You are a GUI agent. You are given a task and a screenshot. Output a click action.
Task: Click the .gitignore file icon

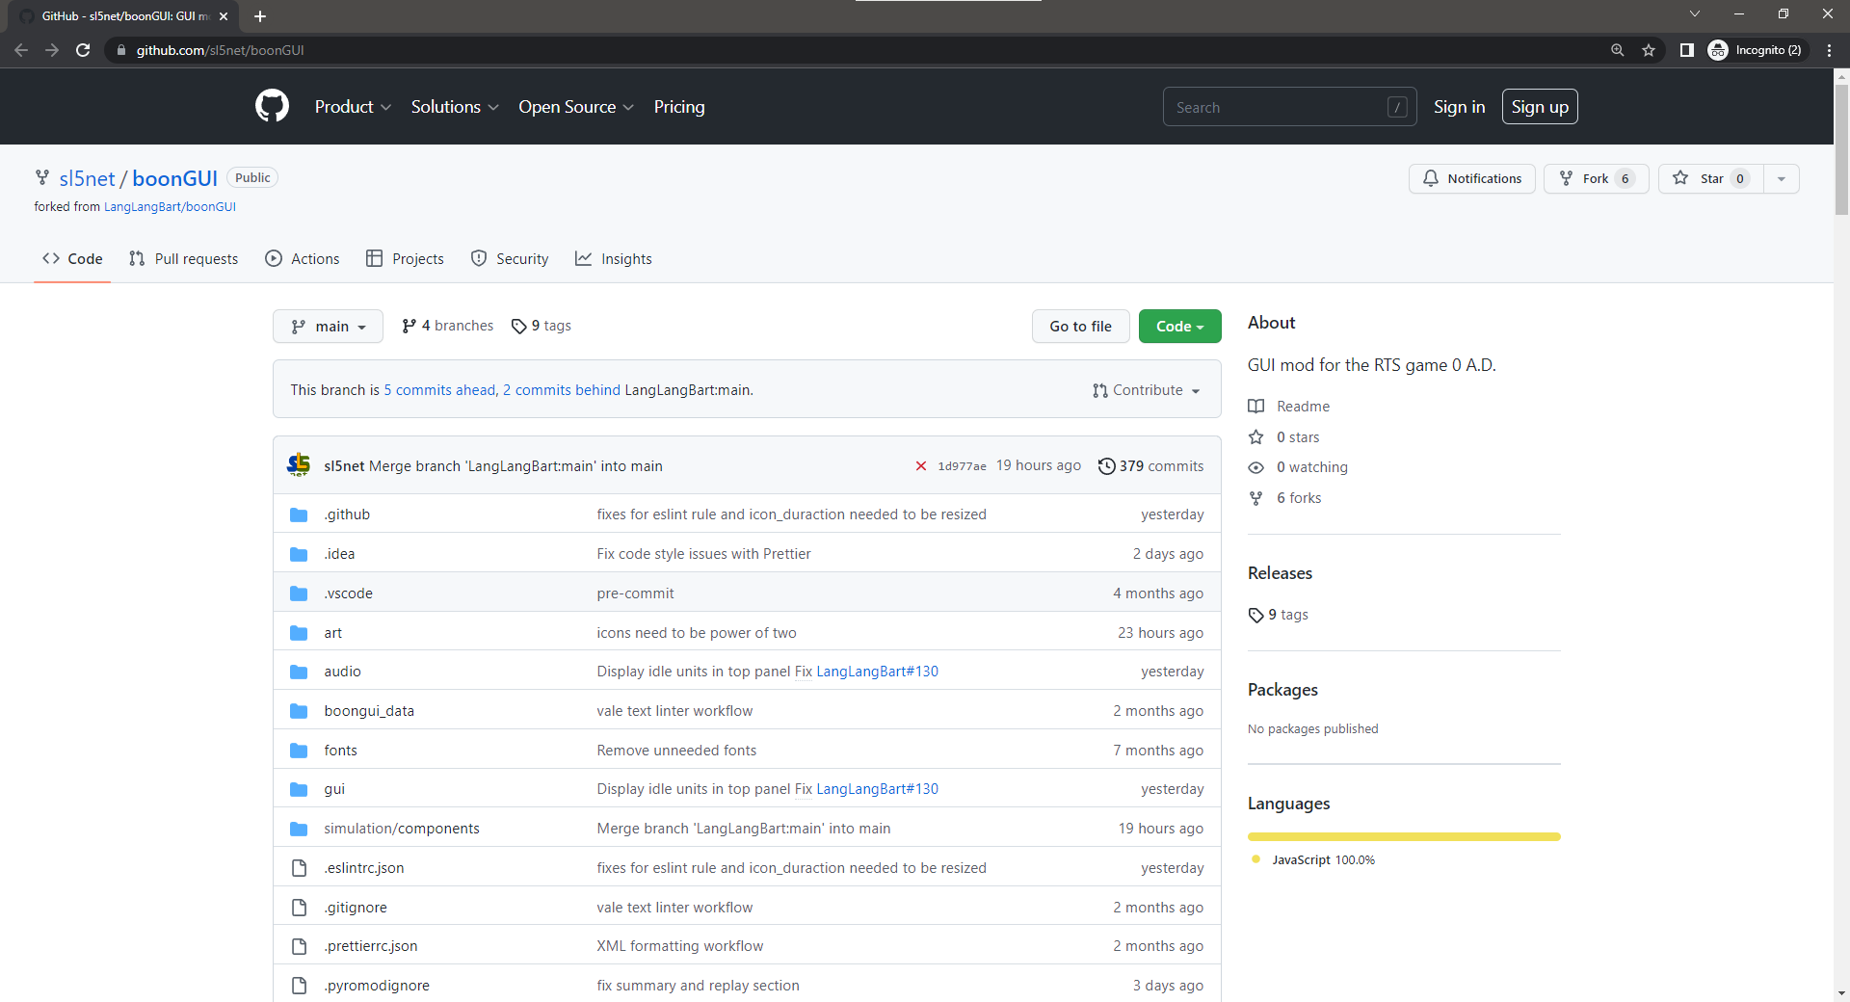pos(299,908)
